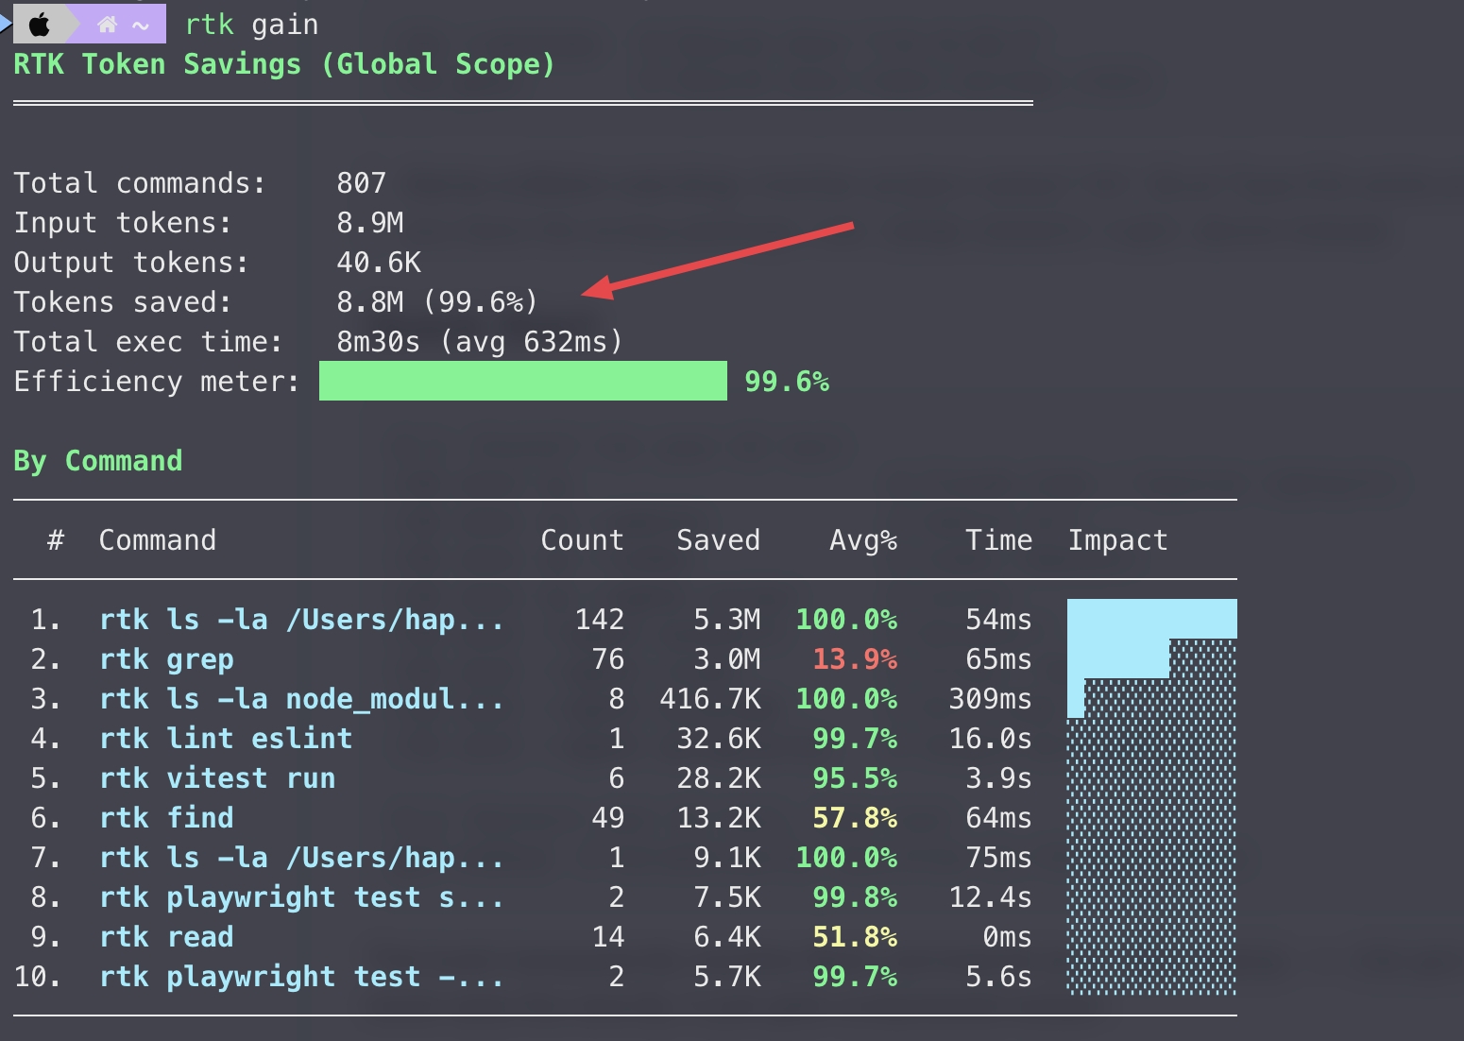
Task: Click the 7.5K saved value
Action: [x=726, y=896]
